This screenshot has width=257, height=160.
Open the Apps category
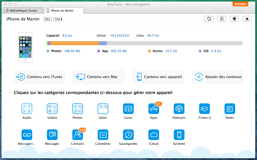(153, 109)
